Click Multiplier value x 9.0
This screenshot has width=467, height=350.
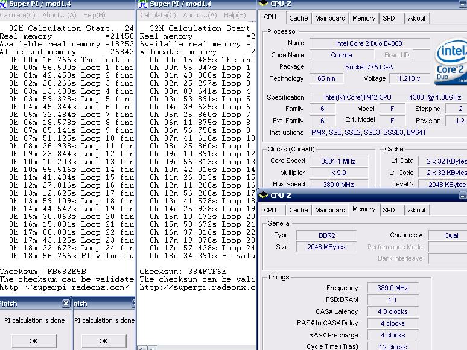coord(338,173)
